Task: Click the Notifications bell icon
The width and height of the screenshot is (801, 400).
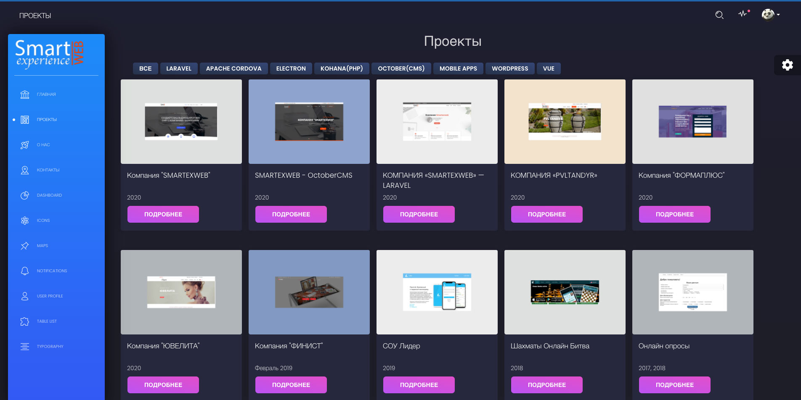Action: click(25, 271)
